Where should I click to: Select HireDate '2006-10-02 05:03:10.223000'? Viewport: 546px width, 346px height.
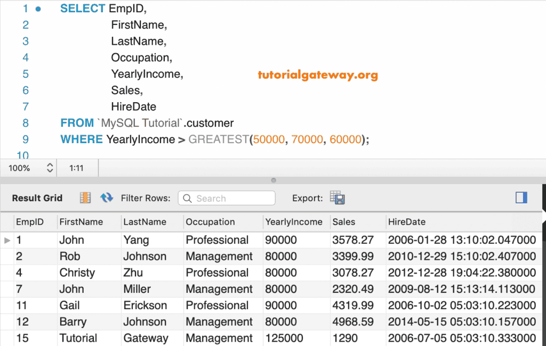click(462, 306)
